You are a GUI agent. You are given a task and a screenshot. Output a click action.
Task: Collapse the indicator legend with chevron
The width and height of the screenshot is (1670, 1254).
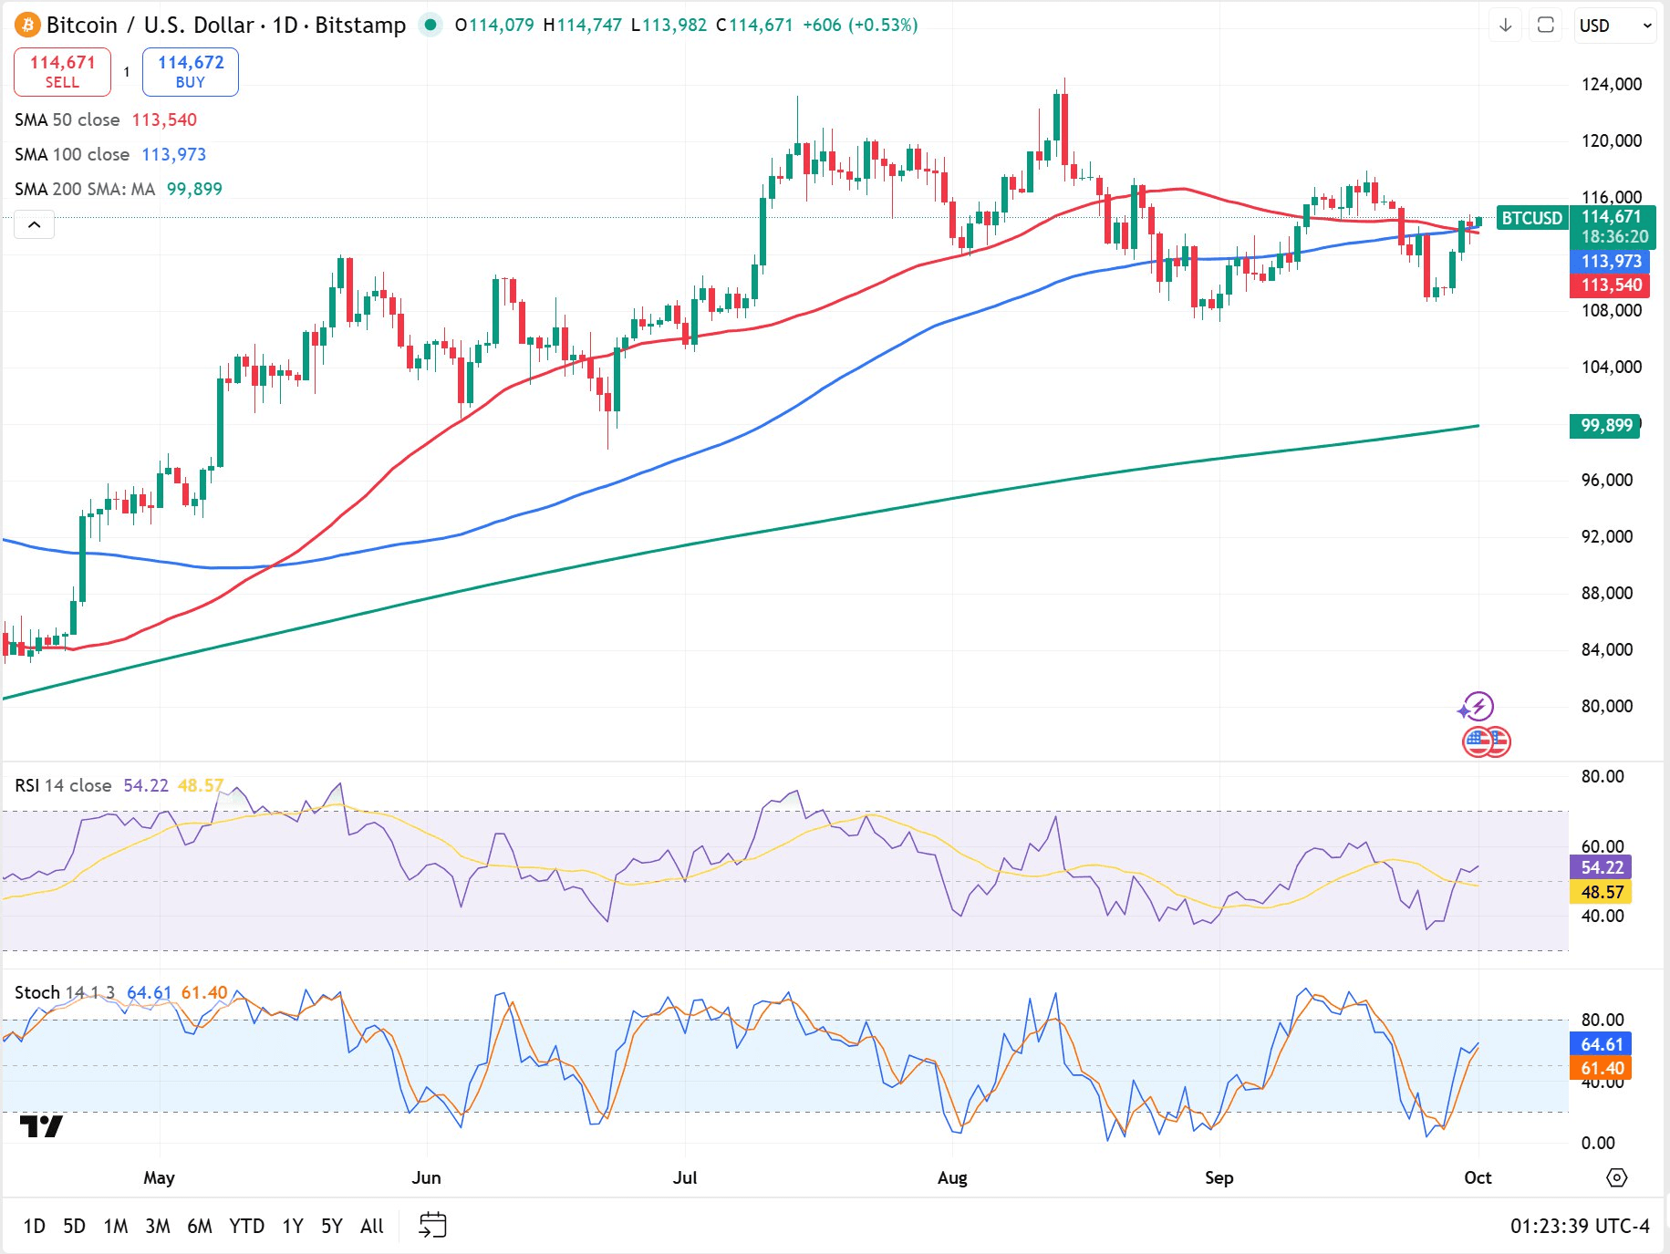pyautogui.click(x=35, y=224)
